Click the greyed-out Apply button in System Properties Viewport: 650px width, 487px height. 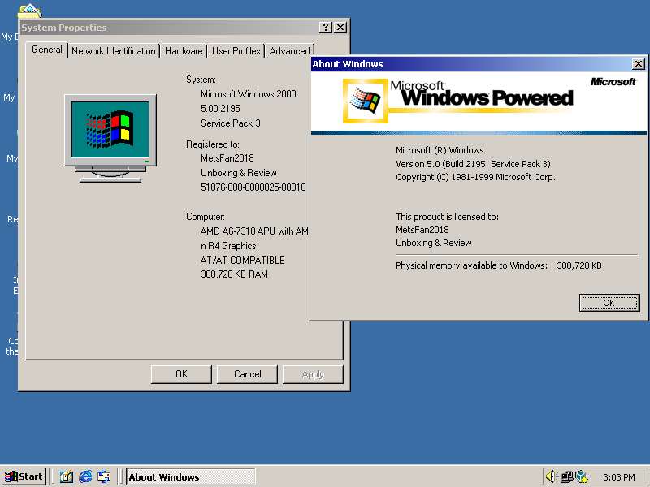tap(313, 374)
